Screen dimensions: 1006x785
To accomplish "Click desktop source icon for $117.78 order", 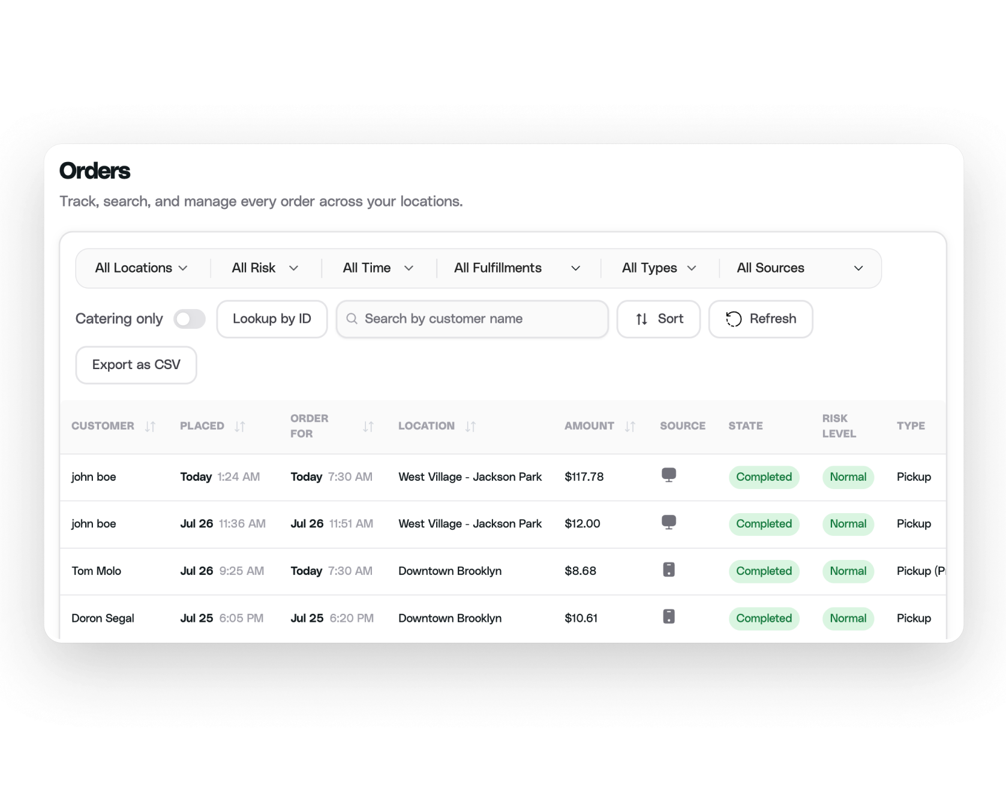I will pyautogui.click(x=669, y=475).
